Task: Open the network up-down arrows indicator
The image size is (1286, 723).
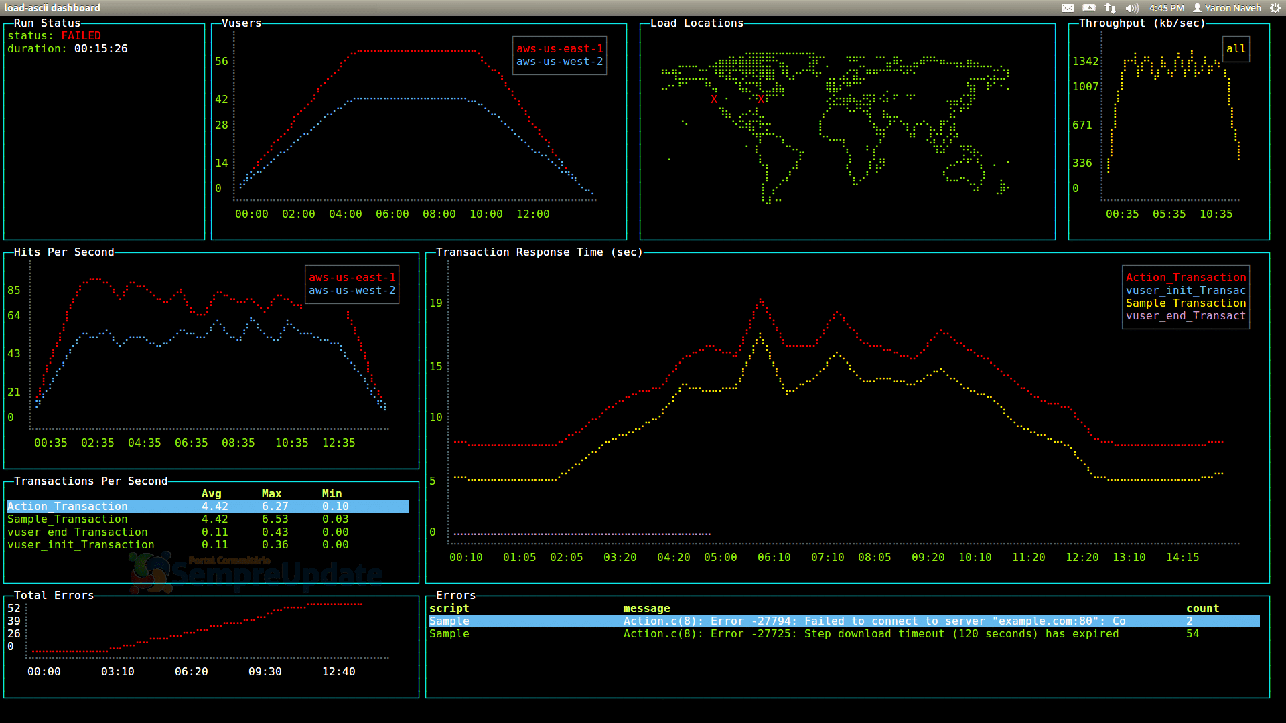Action: pyautogui.click(x=1111, y=8)
